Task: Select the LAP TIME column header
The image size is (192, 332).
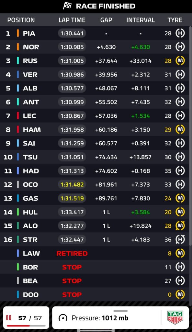Action: coord(72,20)
